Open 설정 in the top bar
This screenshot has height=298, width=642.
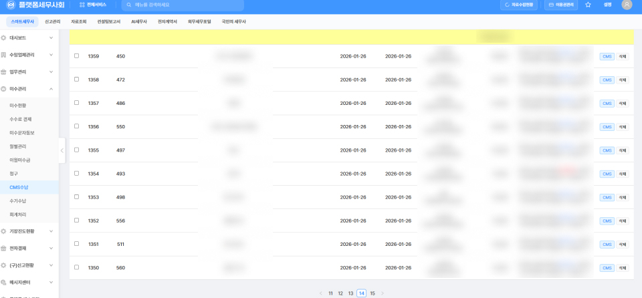click(608, 5)
